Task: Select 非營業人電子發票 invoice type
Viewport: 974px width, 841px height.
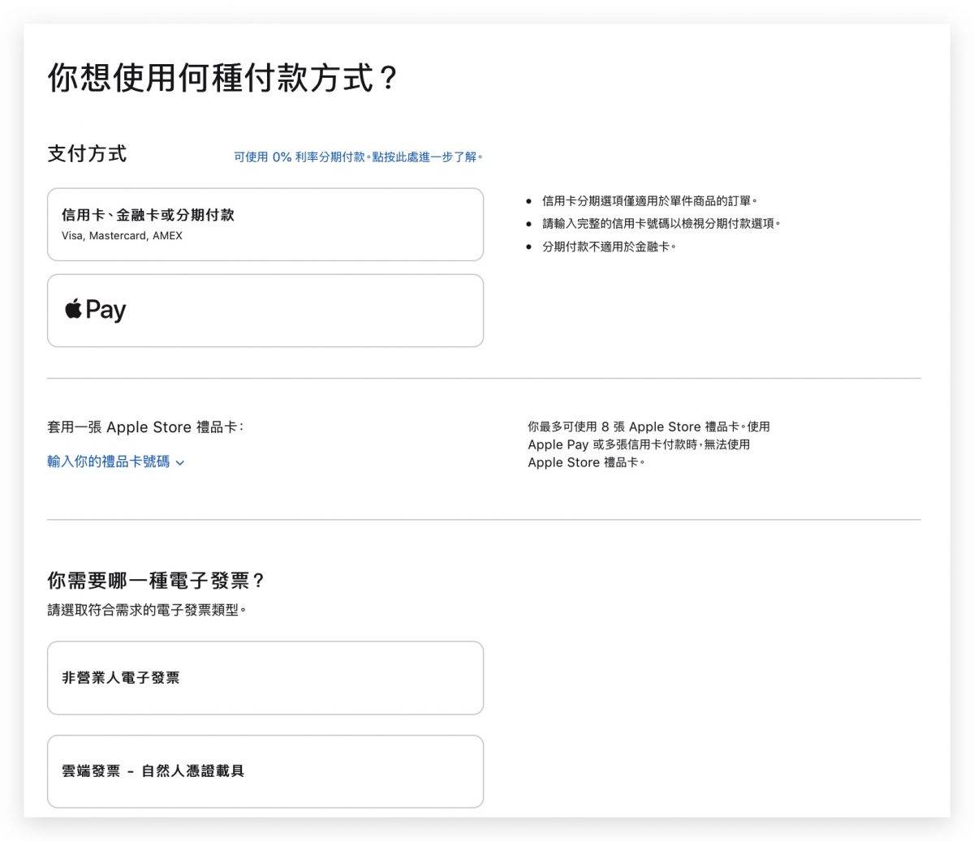Action: pos(265,678)
